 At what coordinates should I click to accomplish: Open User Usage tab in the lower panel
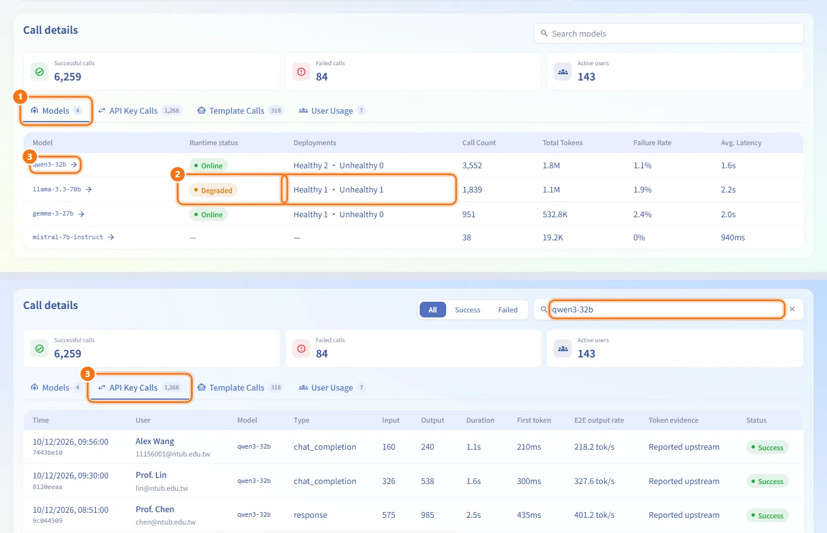tap(332, 388)
